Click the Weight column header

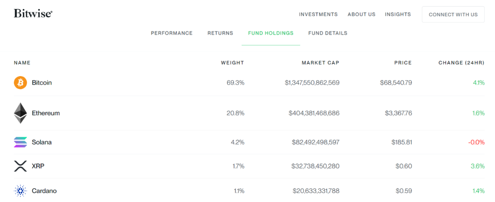pyautogui.click(x=232, y=63)
